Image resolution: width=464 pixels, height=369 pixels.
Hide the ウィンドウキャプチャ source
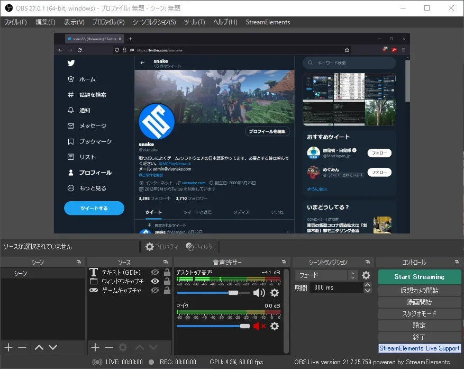tap(155, 281)
